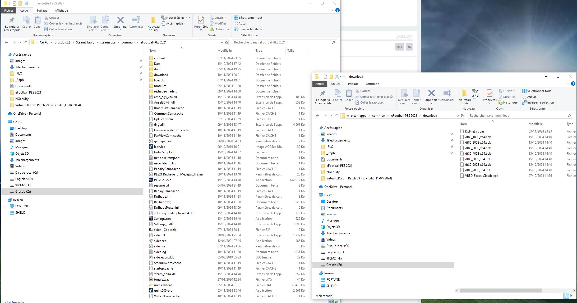Click steamapps breadcrumb in main address bar

(108, 42)
